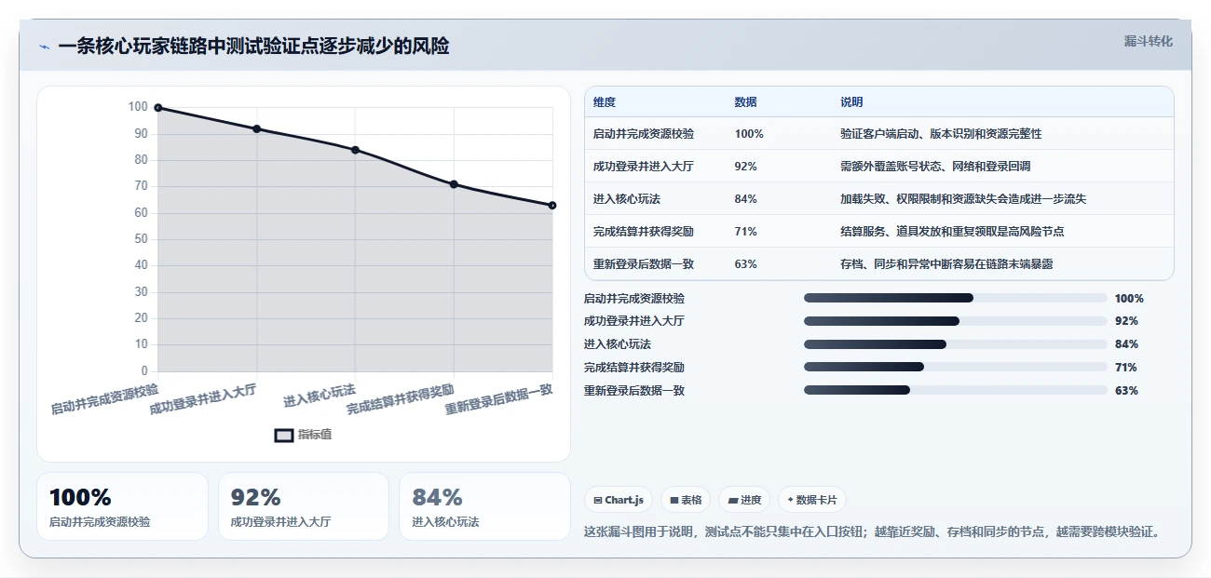Click the 维度 table column header
This screenshot has height=578, width=1211.
[605, 102]
